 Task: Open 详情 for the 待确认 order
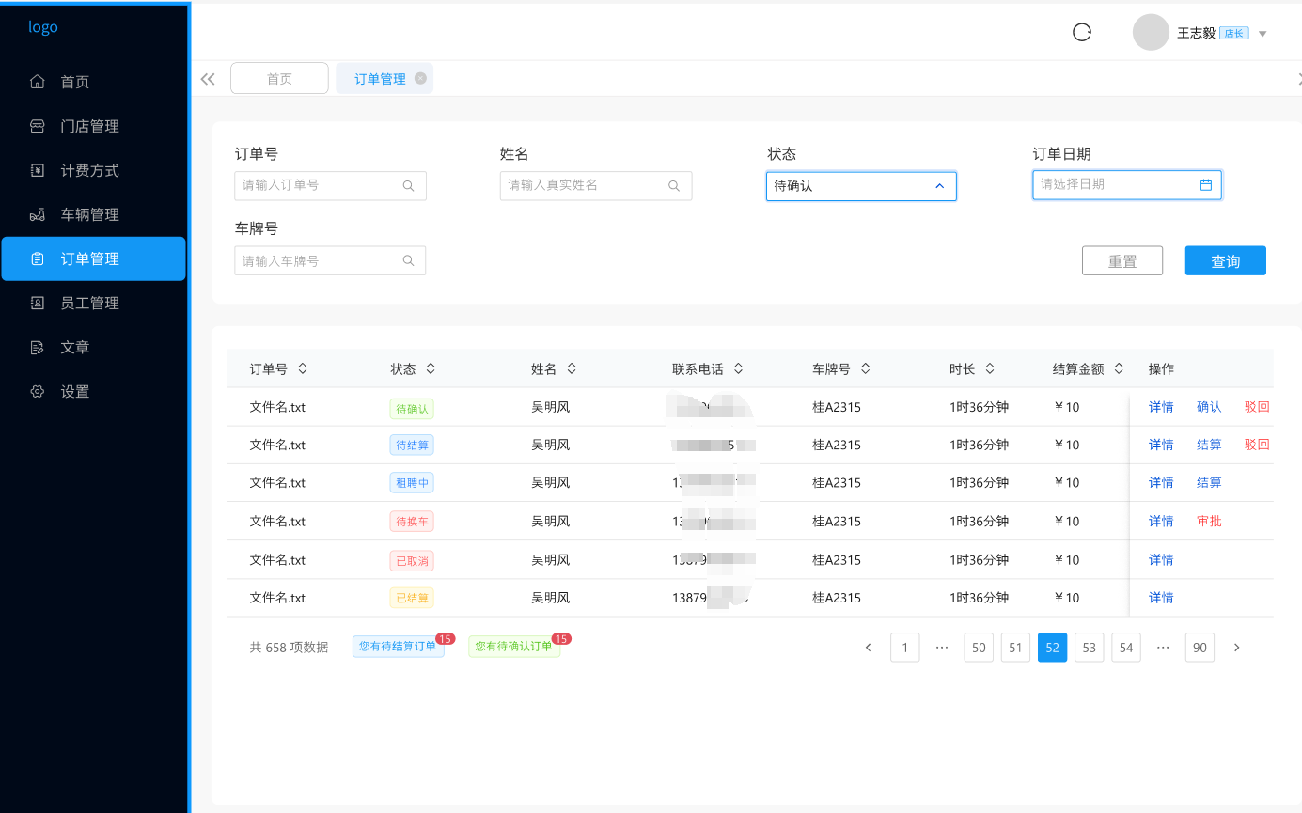[1161, 407]
